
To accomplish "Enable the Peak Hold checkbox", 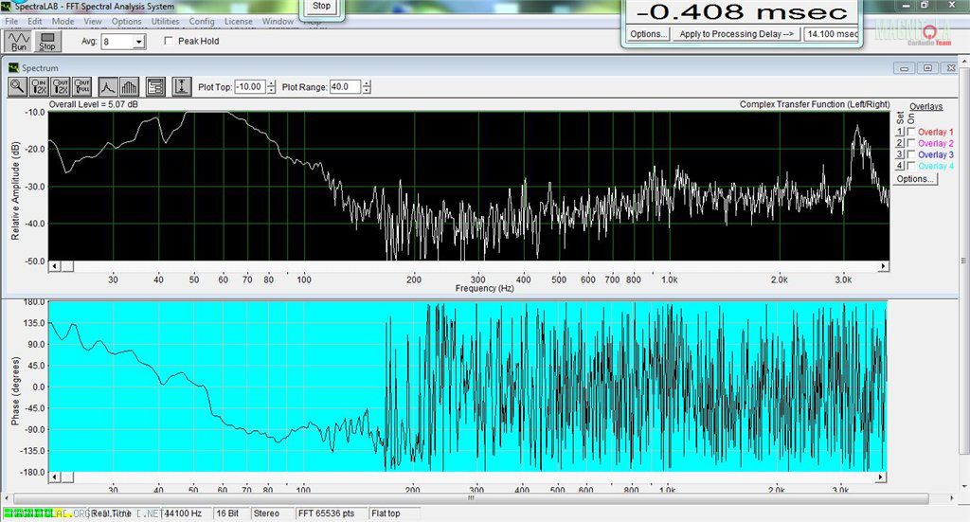I will (x=170, y=42).
